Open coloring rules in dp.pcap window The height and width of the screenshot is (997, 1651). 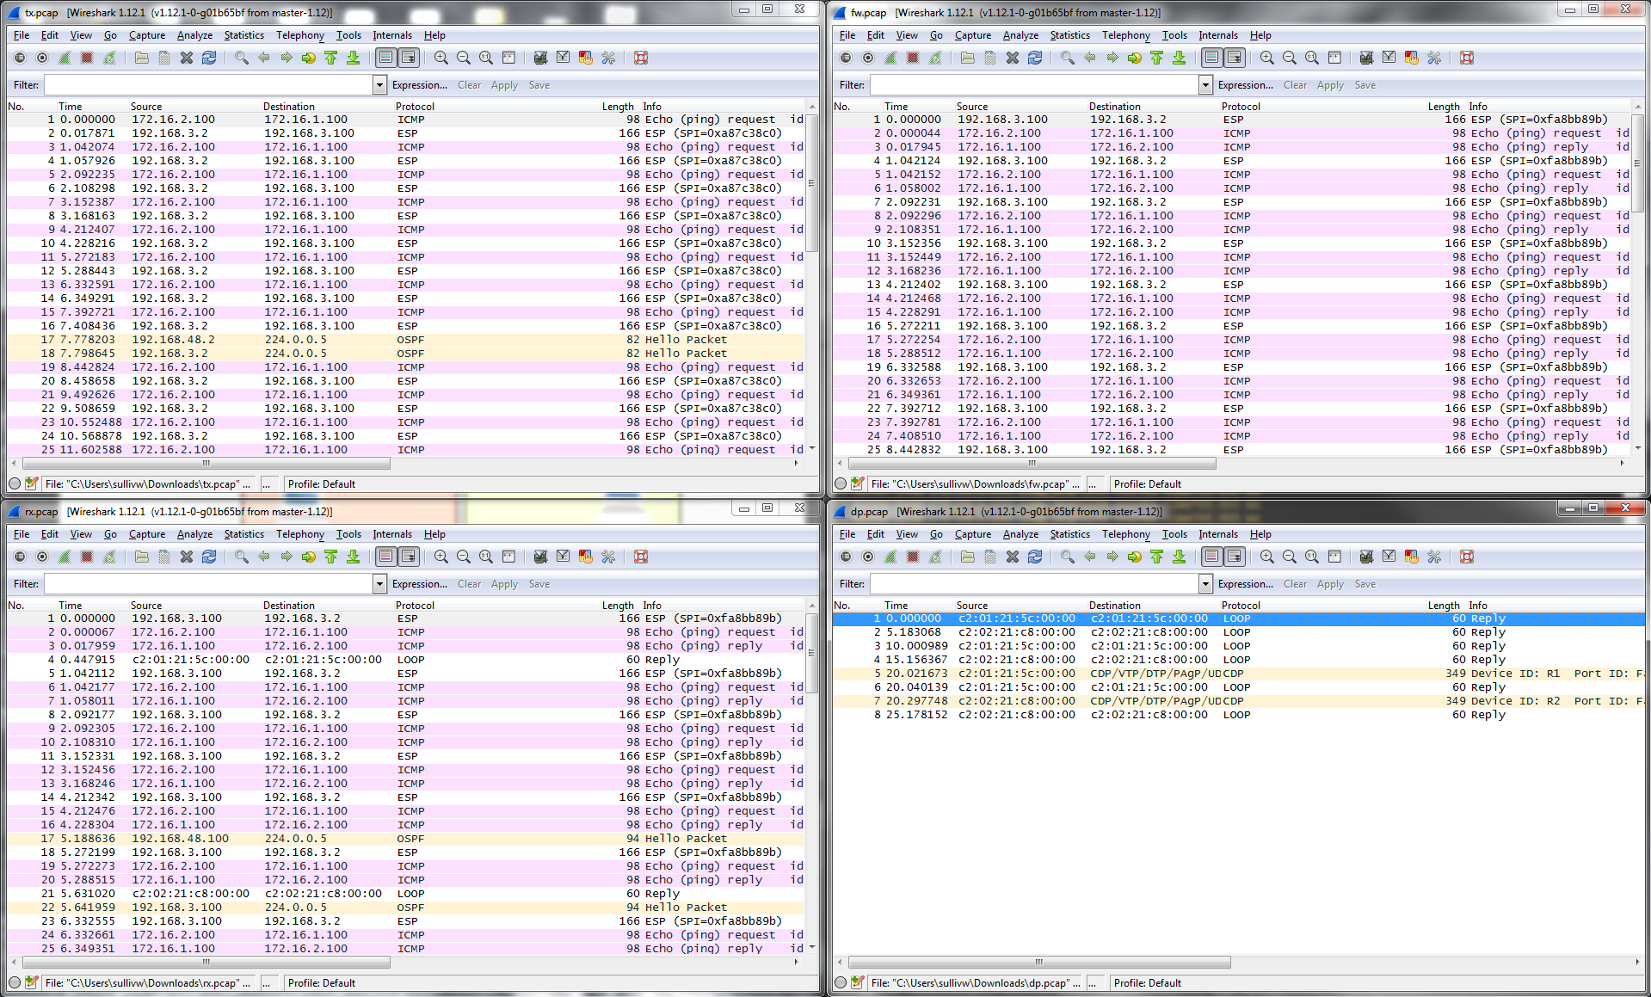[1412, 557]
